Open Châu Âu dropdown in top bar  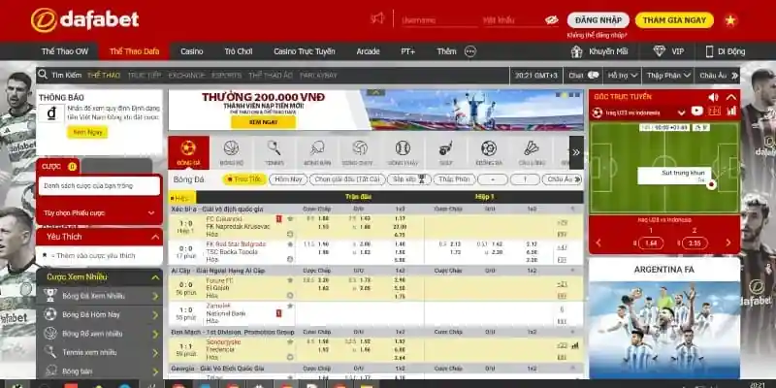(718, 76)
